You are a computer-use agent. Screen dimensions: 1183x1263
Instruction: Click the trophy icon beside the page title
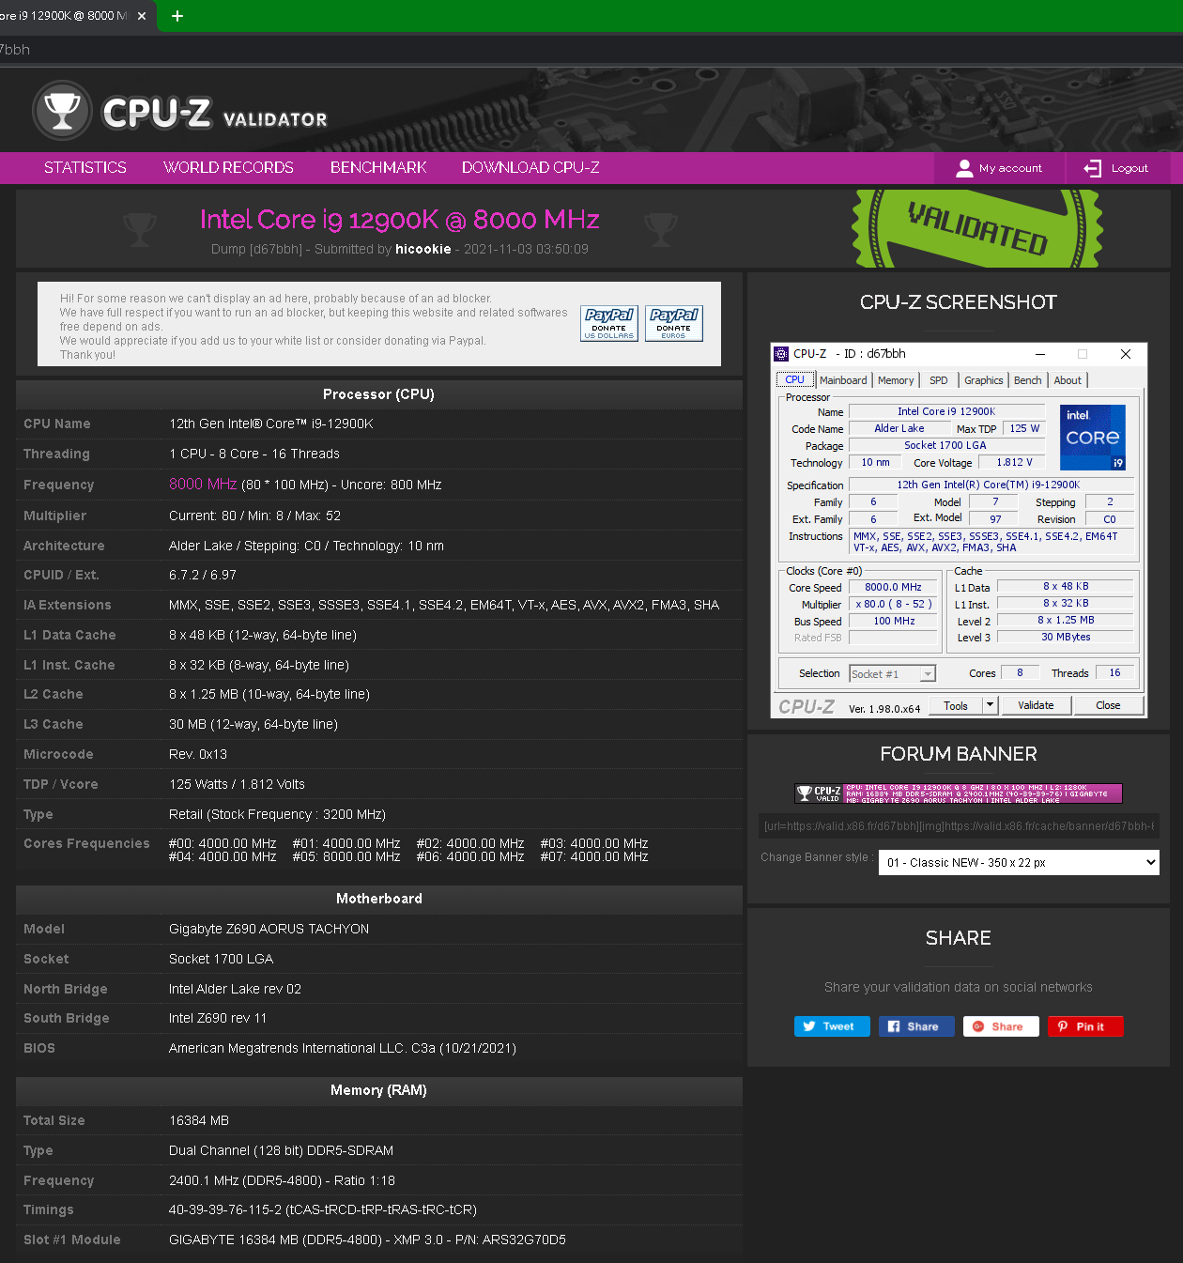[x=140, y=228]
